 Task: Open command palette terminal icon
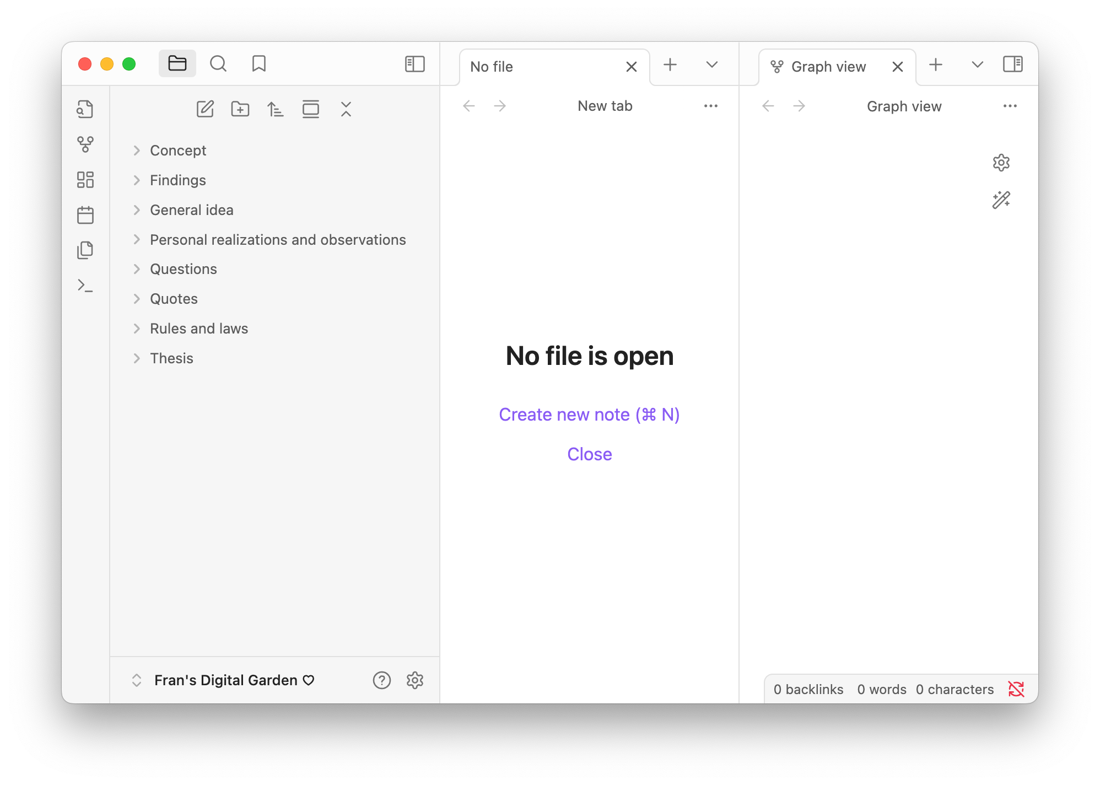coord(85,286)
